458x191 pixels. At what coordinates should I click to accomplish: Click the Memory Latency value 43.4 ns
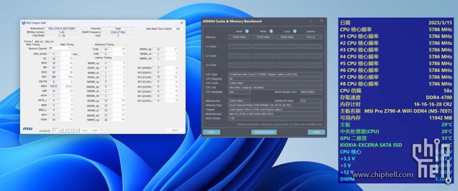(311, 37)
